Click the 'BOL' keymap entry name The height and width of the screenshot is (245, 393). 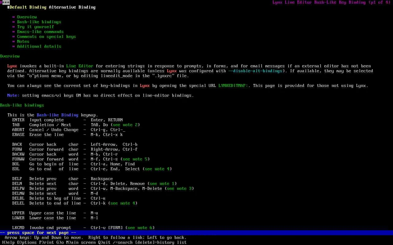(x=16, y=164)
